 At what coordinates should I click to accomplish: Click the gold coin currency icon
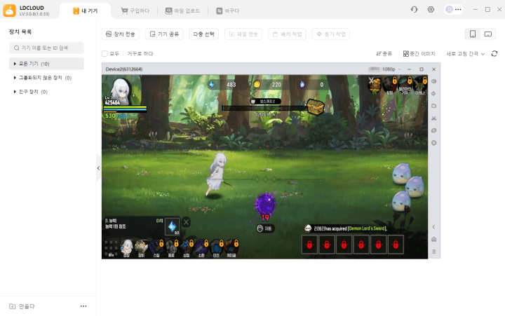tap(257, 84)
